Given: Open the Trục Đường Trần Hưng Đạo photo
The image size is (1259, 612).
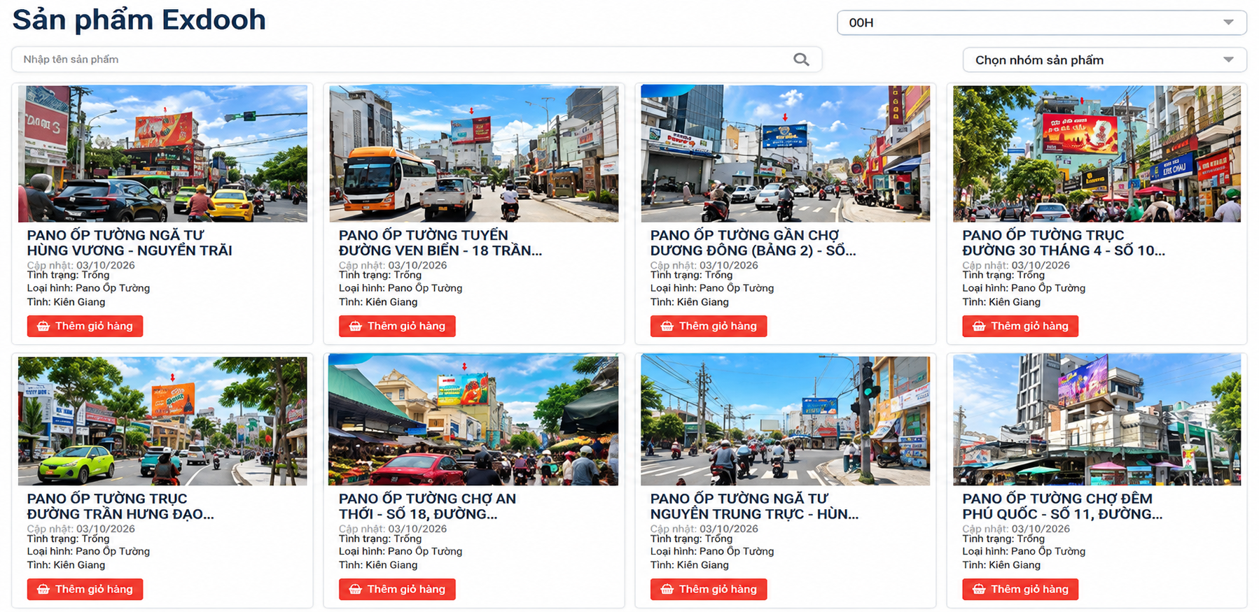Looking at the screenshot, I should pyautogui.click(x=162, y=420).
